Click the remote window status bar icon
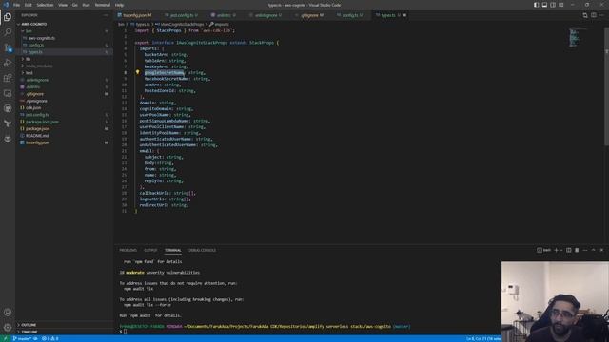Viewport: 609px width, 342px height. (x=5, y=339)
